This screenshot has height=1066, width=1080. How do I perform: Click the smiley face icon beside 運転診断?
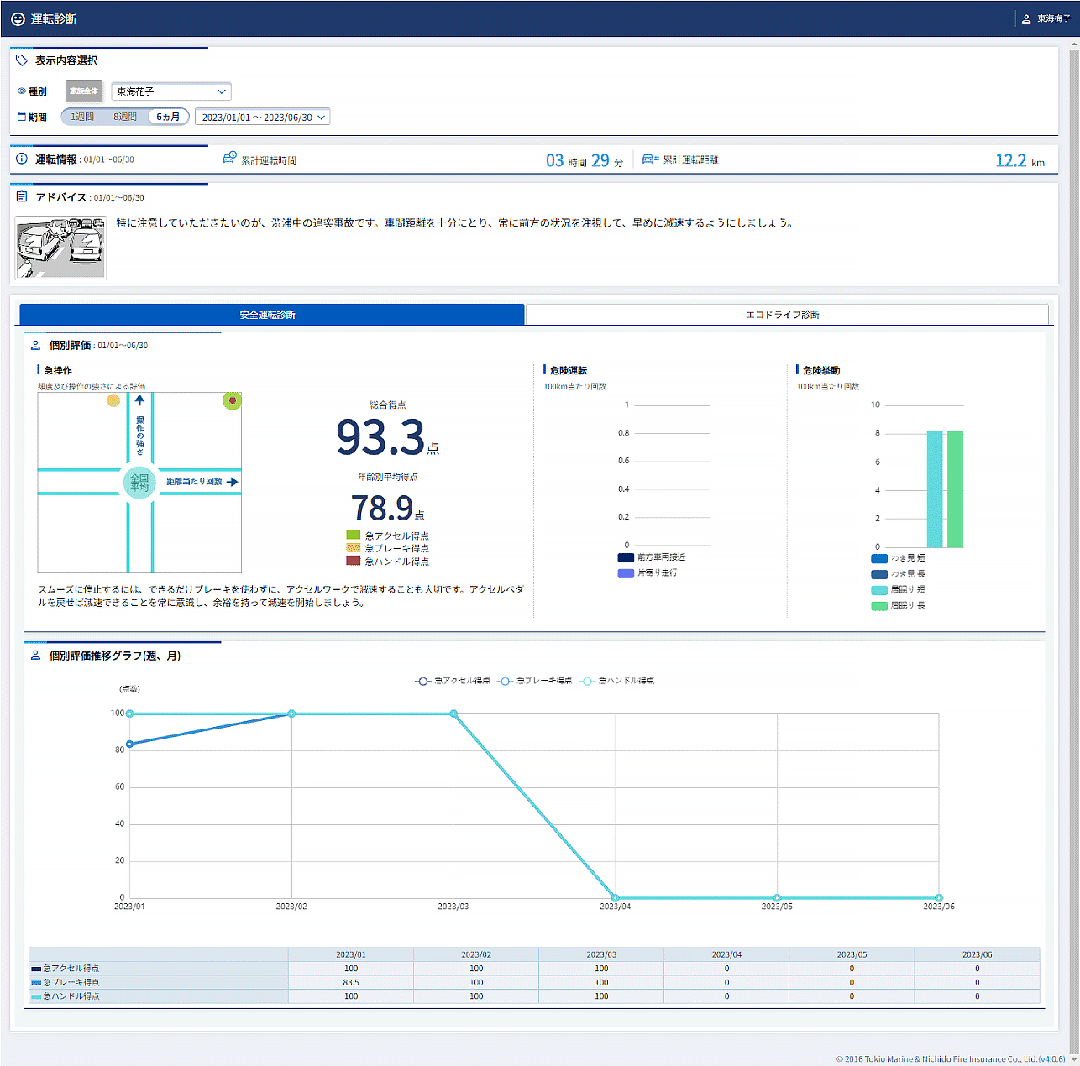pos(18,18)
